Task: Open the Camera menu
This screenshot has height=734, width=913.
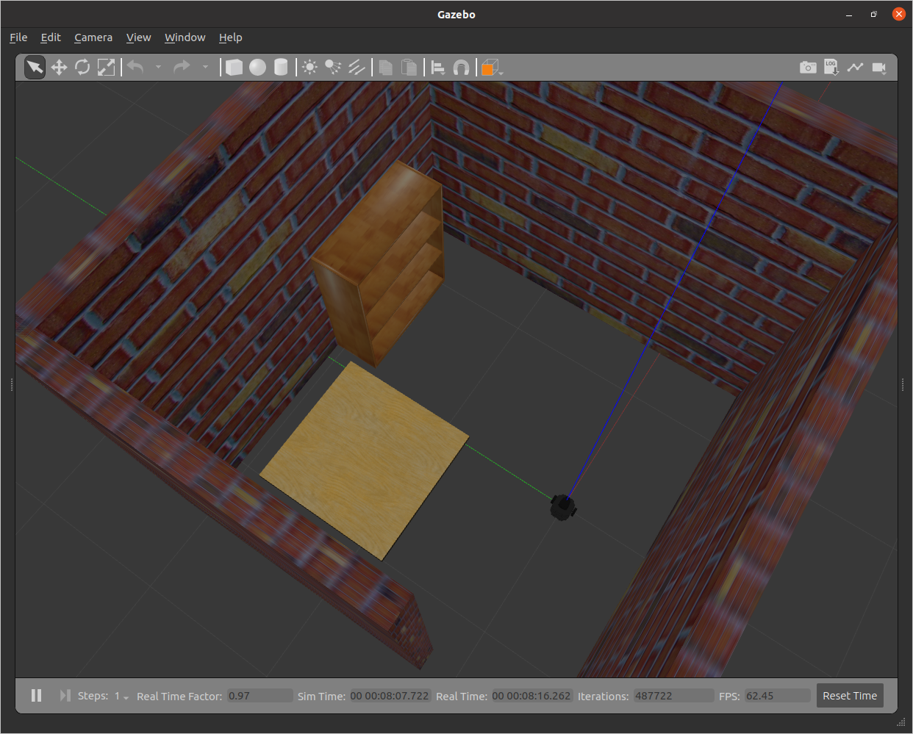Action: pos(93,37)
